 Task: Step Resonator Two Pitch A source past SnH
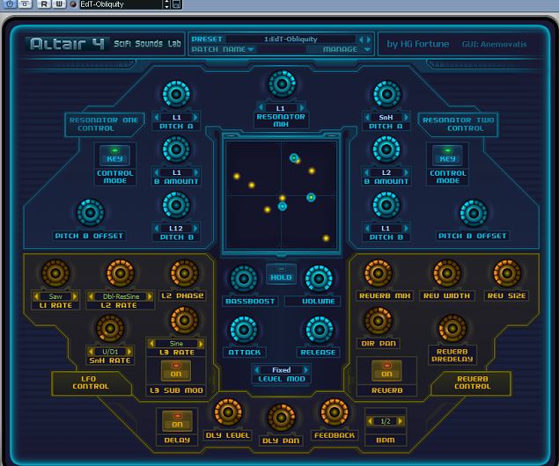(x=406, y=117)
